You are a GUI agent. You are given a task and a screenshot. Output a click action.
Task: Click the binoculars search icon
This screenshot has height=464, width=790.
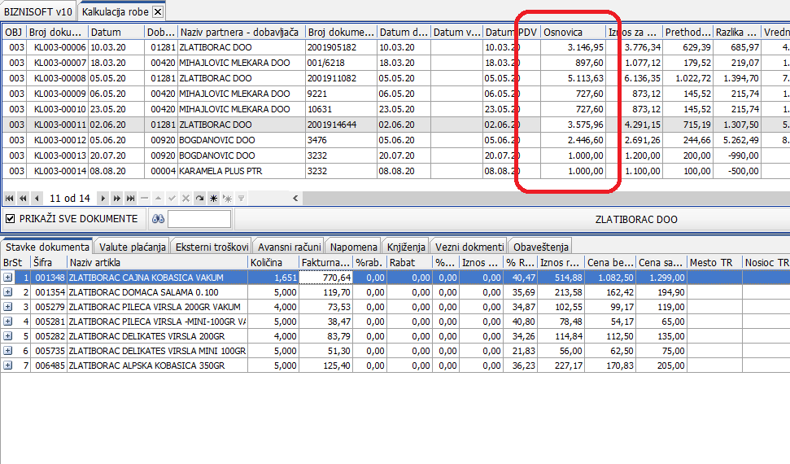coord(158,219)
